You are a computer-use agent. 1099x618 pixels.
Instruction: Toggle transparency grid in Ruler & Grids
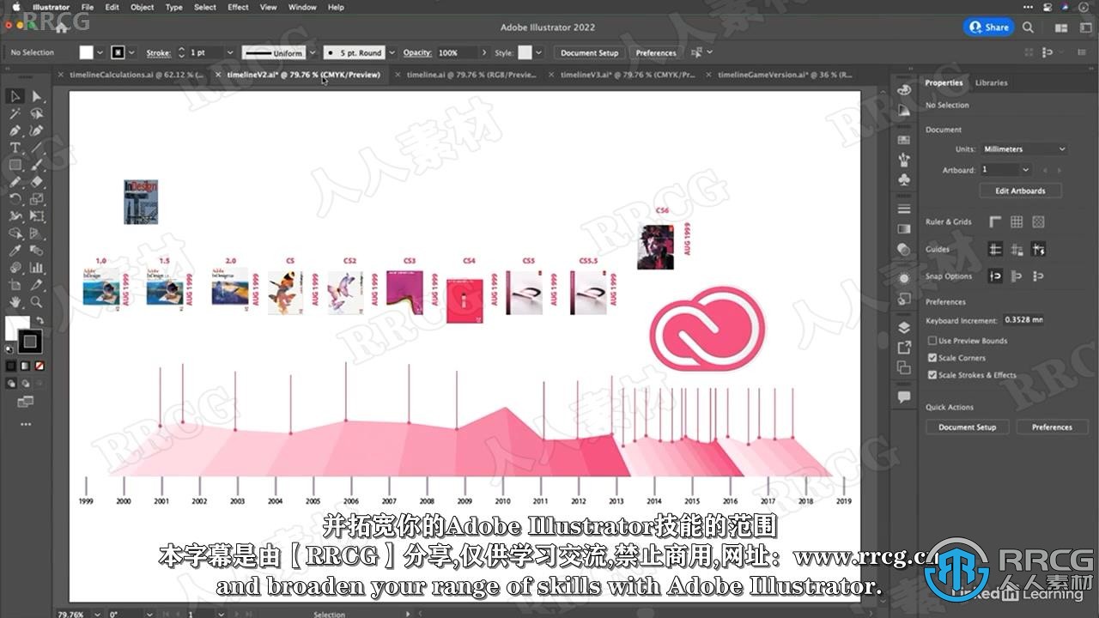coord(1038,221)
